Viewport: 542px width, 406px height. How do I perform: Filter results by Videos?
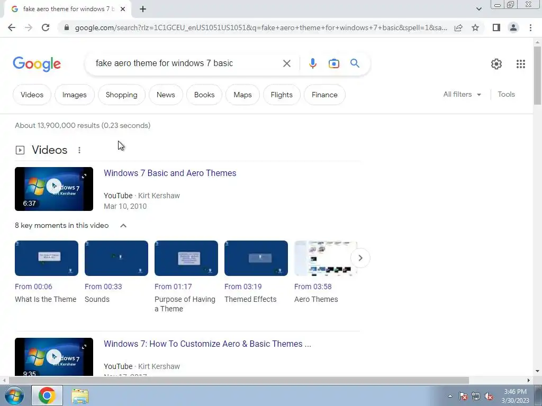coord(32,95)
